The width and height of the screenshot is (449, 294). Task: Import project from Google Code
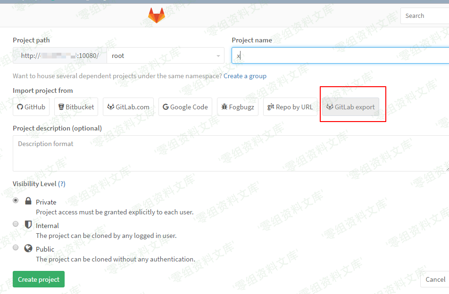185,107
